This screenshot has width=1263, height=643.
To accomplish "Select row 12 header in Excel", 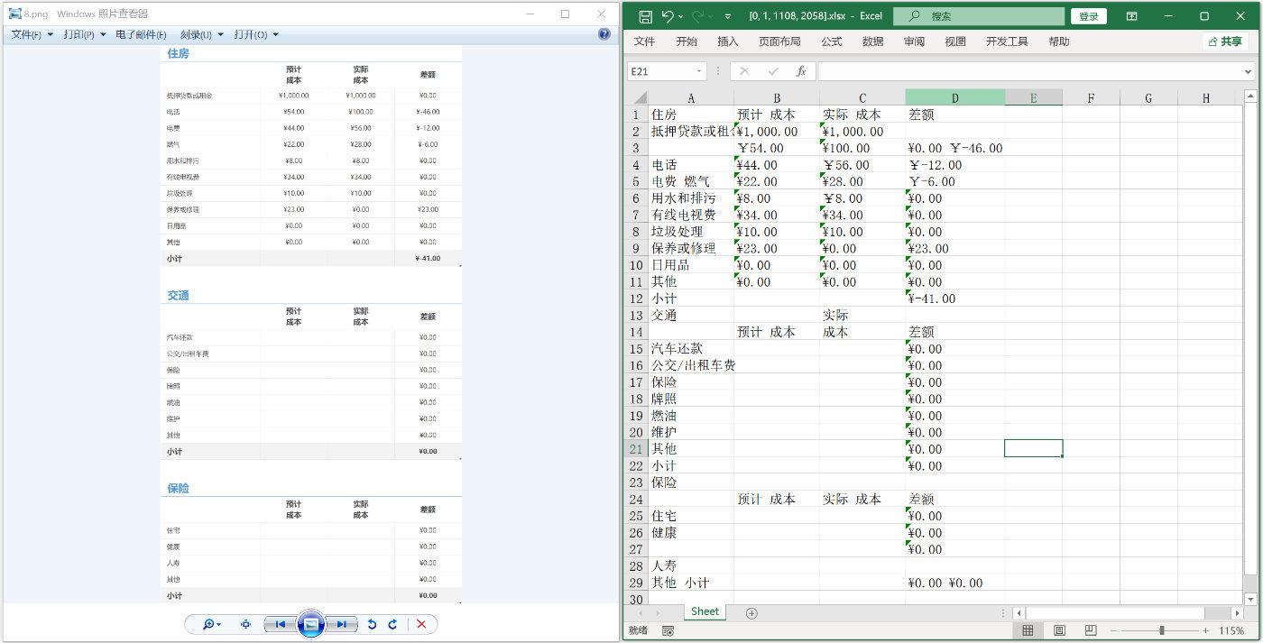I will (637, 299).
